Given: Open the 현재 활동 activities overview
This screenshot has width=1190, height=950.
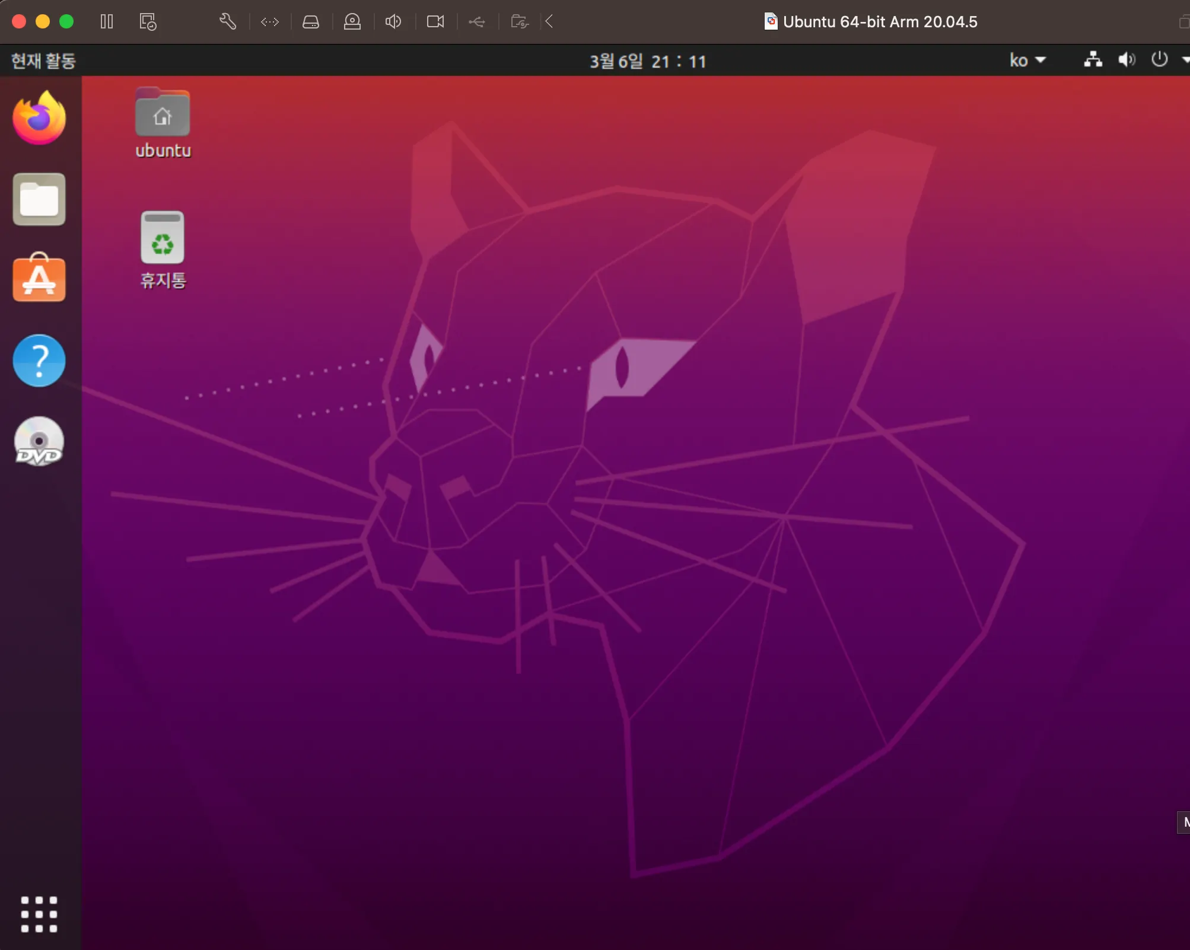Looking at the screenshot, I should click(43, 60).
